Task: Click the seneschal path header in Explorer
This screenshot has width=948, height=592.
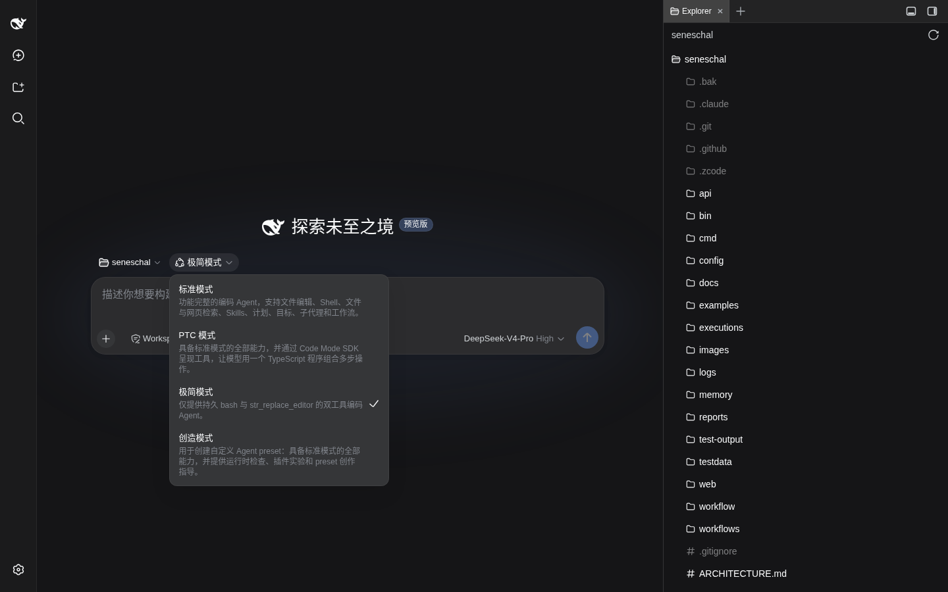Action: coord(692,35)
